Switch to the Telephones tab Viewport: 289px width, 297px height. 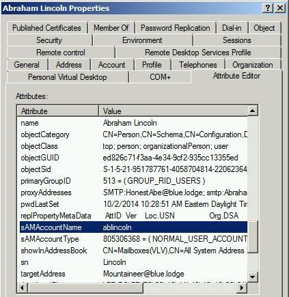click(198, 65)
